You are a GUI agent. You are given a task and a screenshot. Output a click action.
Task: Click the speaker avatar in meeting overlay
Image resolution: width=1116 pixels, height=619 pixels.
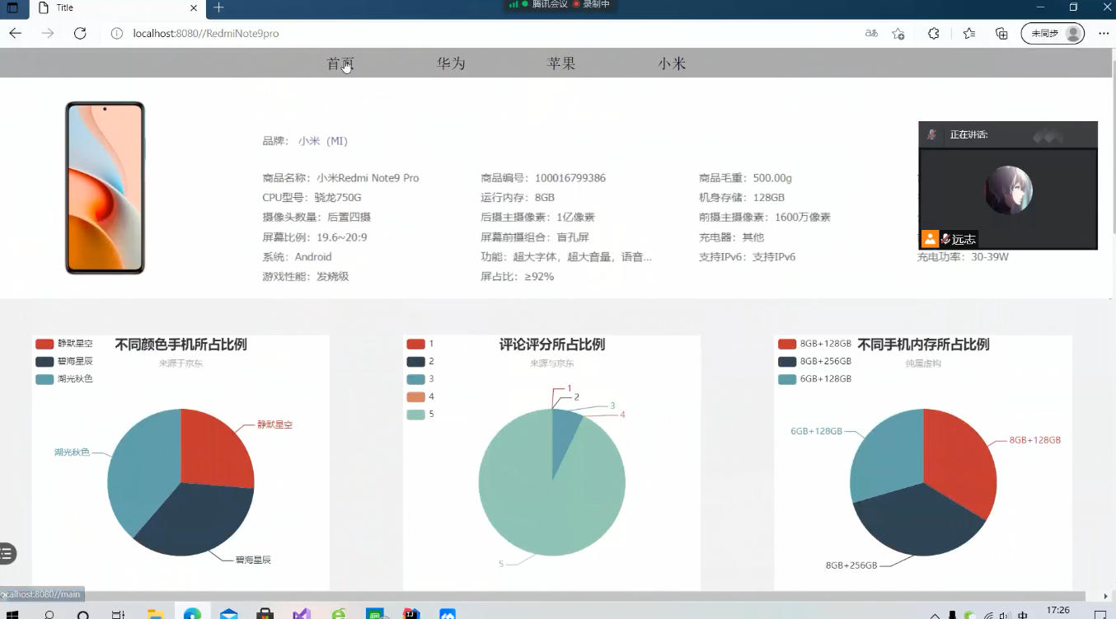pos(1008,190)
